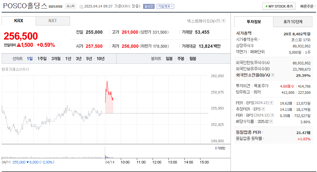Click help icon beside PER EPS(2024.12)

coord(271,103)
